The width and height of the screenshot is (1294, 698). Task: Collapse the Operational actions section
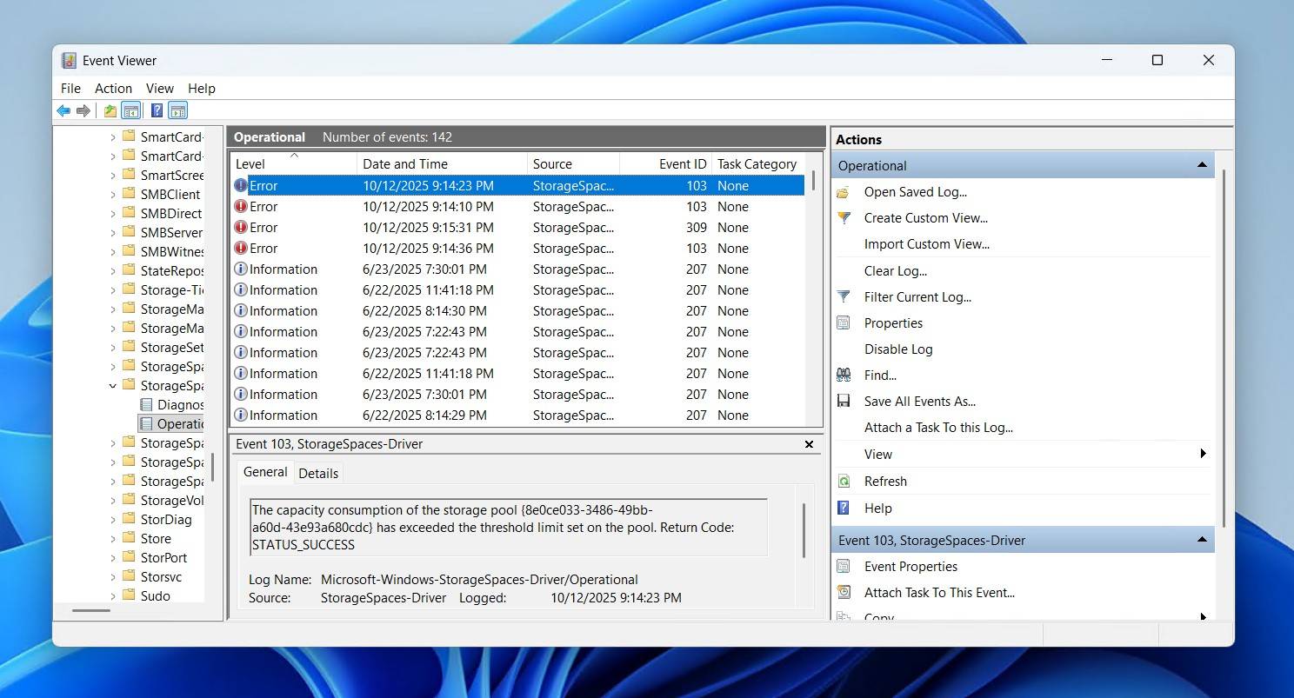click(x=1203, y=164)
